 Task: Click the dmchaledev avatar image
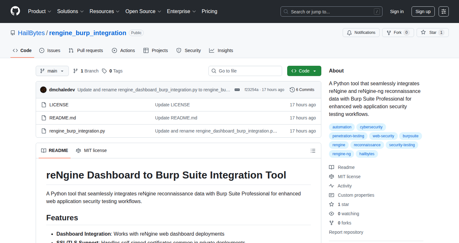[43, 90]
